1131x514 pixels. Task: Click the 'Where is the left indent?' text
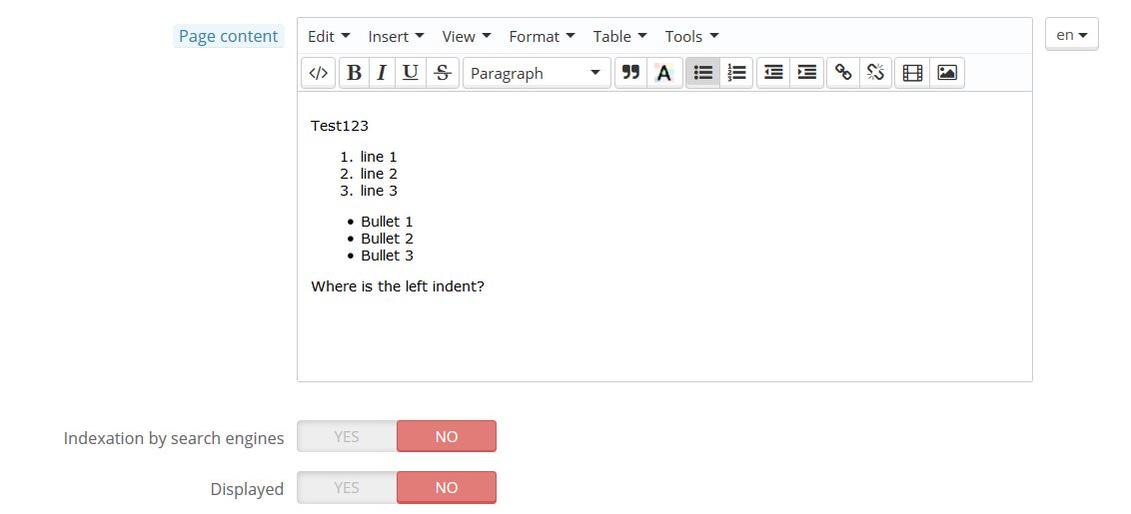(398, 286)
